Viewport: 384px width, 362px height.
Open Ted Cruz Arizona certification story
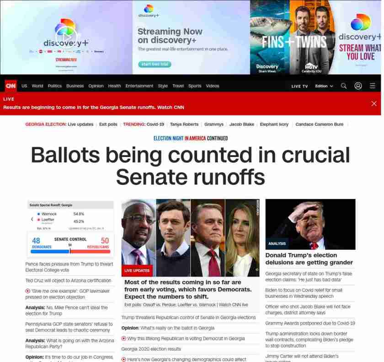(68, 281)
